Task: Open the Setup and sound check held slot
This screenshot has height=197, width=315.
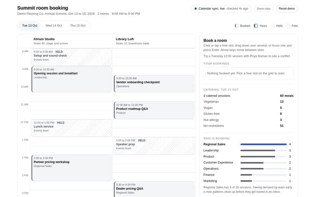Action: pos(71,57)
